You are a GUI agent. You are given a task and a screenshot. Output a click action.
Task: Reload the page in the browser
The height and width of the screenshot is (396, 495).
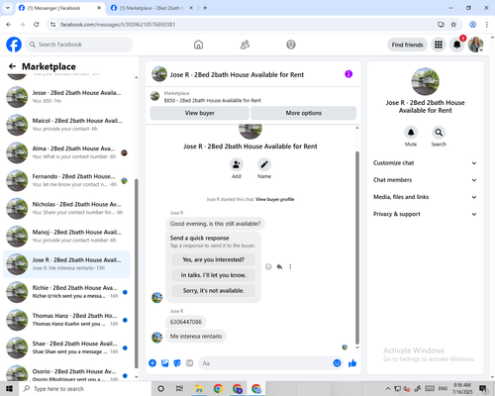click(37, 25)
